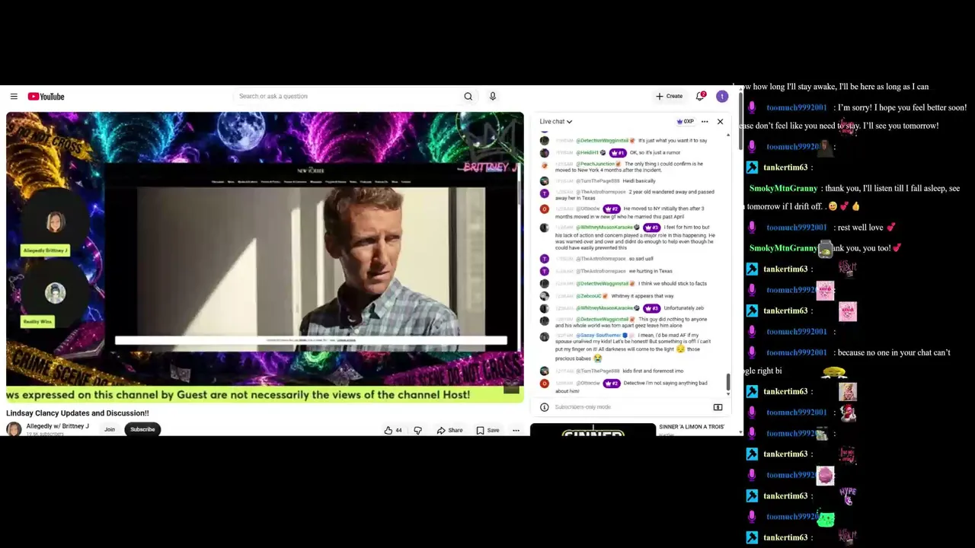The height and width of the screenshot is (548, 975).
Task: Click 'It's just what you want it to say'
Action: (673, 141)
